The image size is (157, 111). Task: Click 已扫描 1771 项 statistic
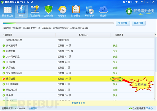(65, 51)
